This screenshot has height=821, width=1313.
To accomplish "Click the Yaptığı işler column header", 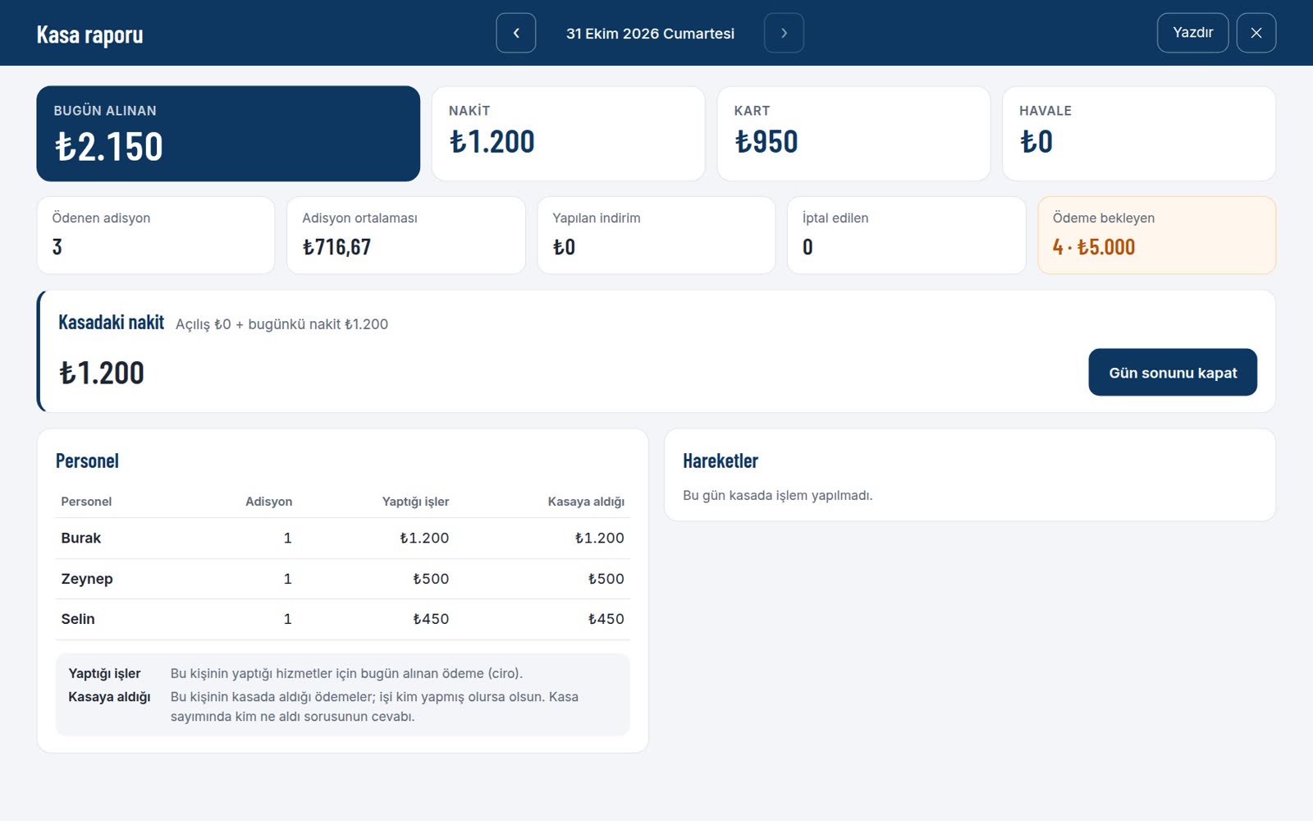I will tap(415, 502).
